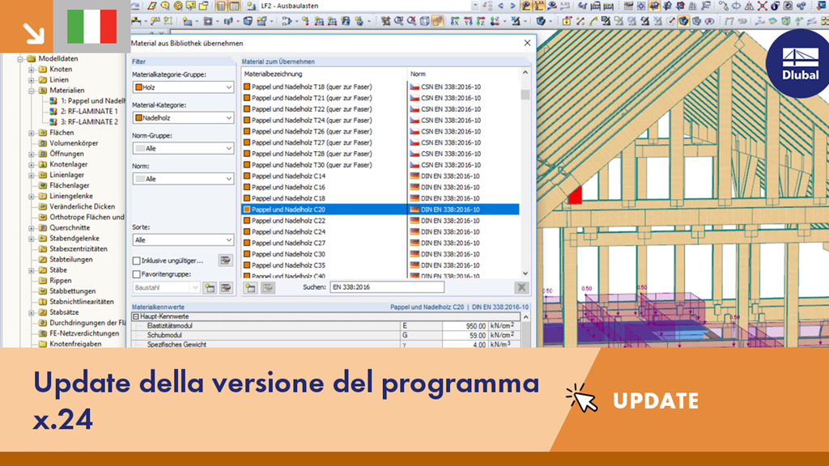The height and width of the screenshot is (466, 829).
Task: Open the Norm-Gruppe dropdown
Action: (x=183, y=149)
